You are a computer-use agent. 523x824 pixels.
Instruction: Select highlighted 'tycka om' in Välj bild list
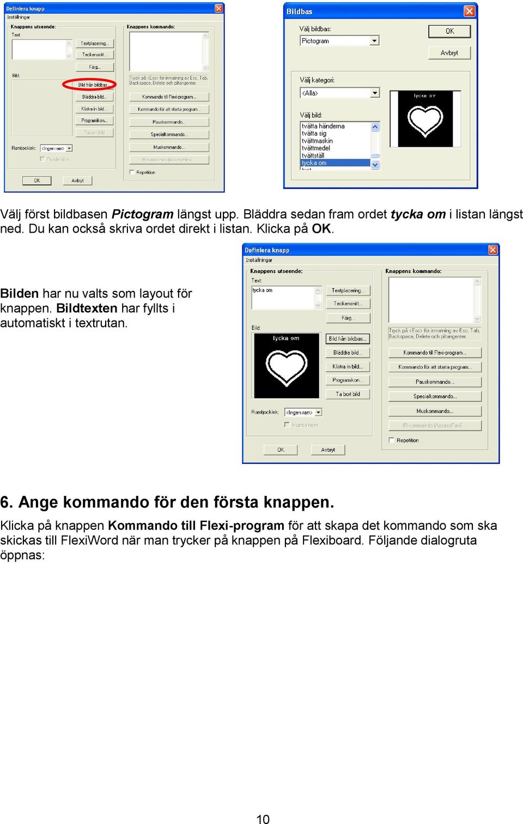pos(335,162)
